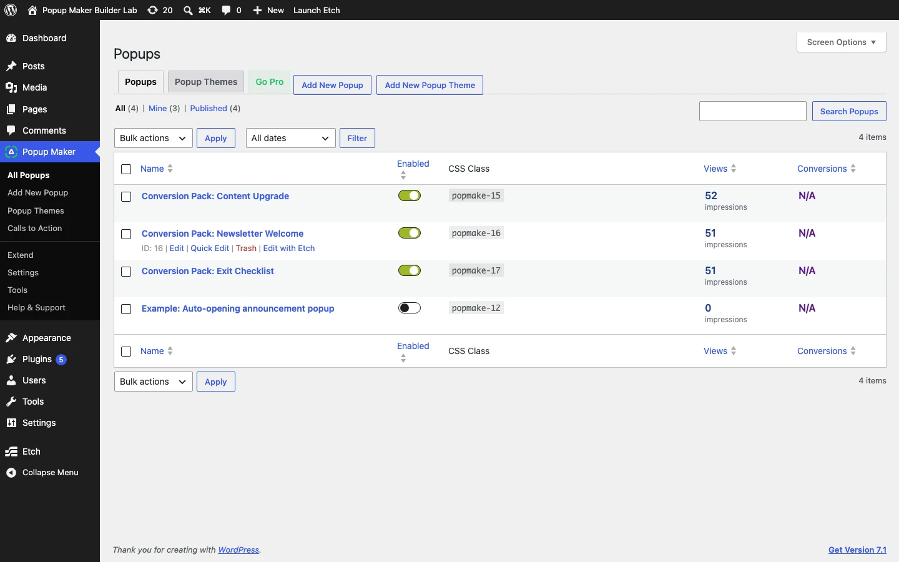
Task: Open Add New Popup submenu item
Action: pos(50,193)
